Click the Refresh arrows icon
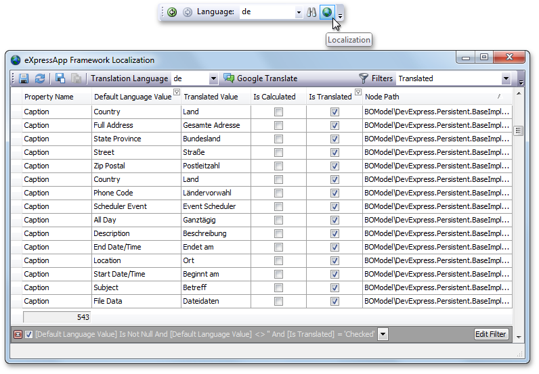The width and height of the screenshot is (539, 374). point(40,78)
